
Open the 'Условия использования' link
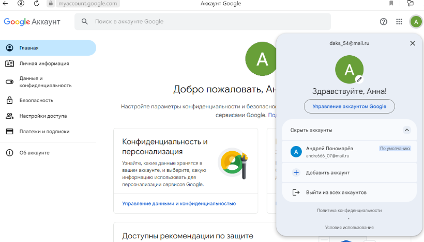click(x=349, y=228)
